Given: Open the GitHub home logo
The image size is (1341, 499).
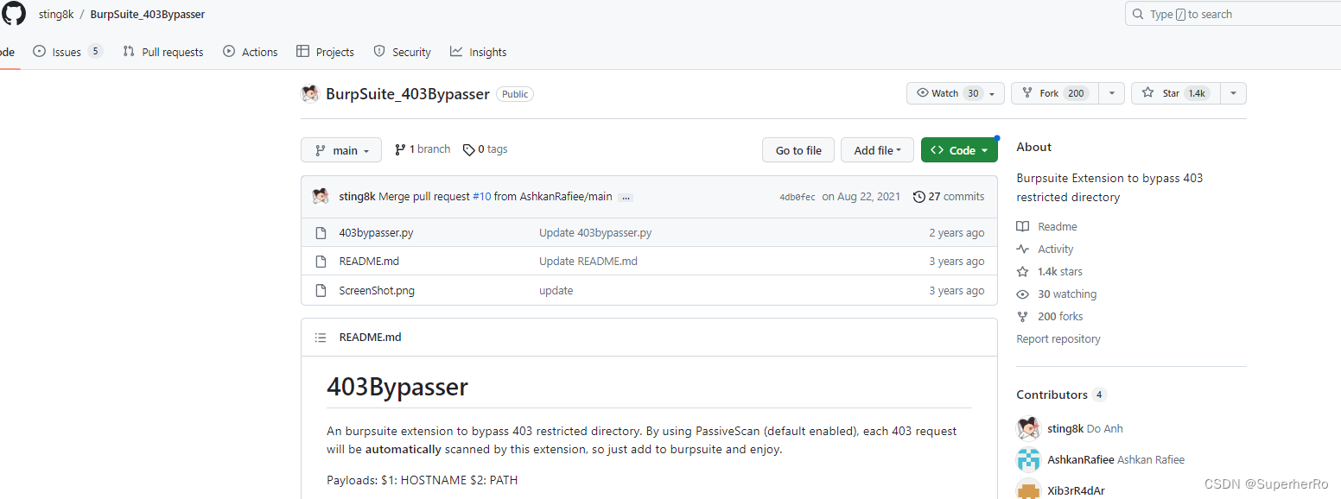Looking at the screenshot, I should point(13,14).
